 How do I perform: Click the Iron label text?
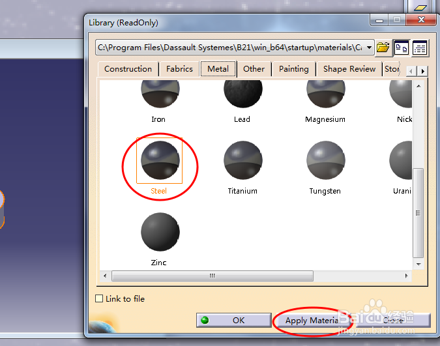coord(158,119)
